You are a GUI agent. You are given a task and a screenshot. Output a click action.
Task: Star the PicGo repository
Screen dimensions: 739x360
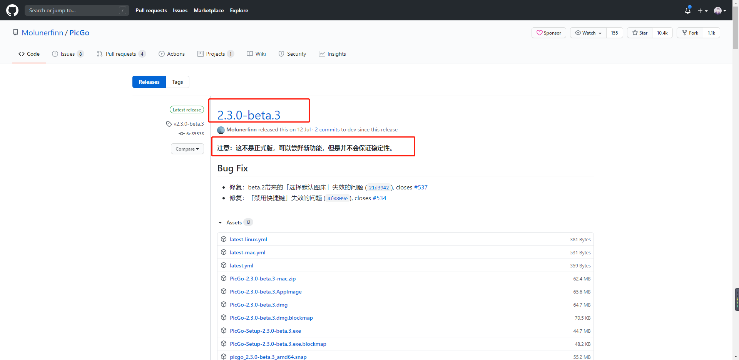click(x=640, y=33)
